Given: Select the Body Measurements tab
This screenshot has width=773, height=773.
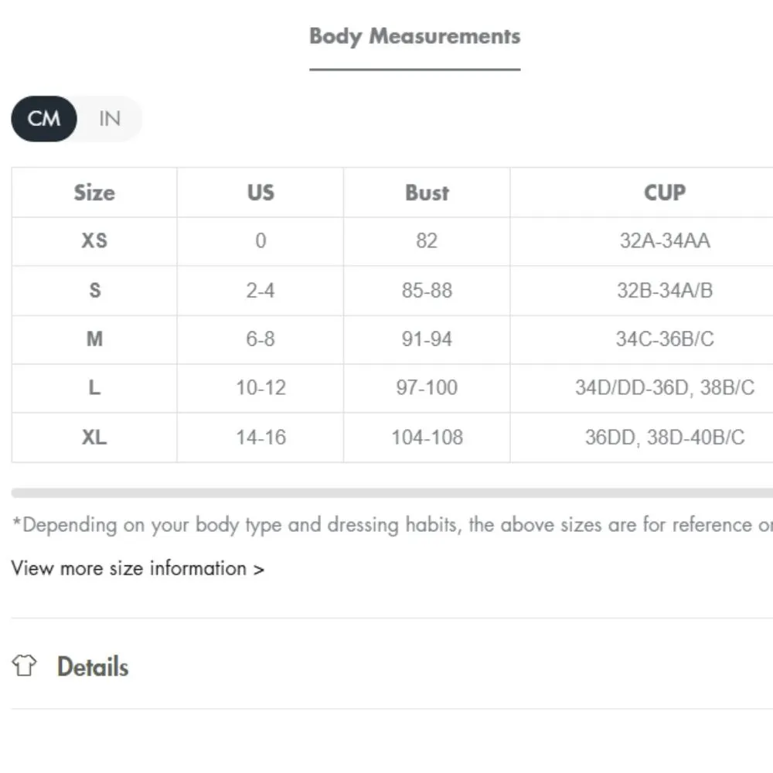Looking at the screenshot, I should 414,36.
